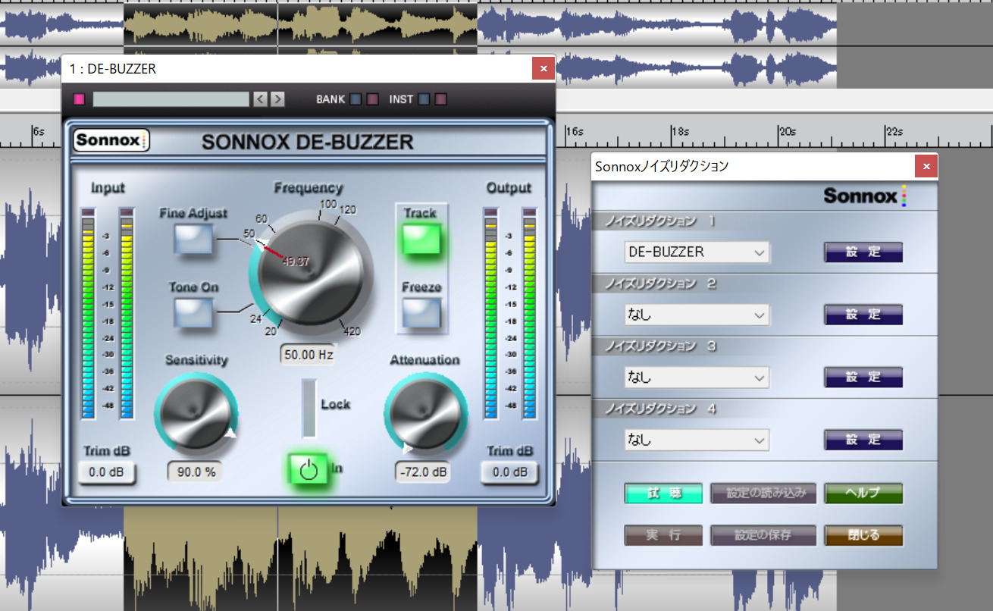Click the 6s mark on the timeline ruler
The height and width of the screenshot is (611, 993).
[x=39, y=131]
